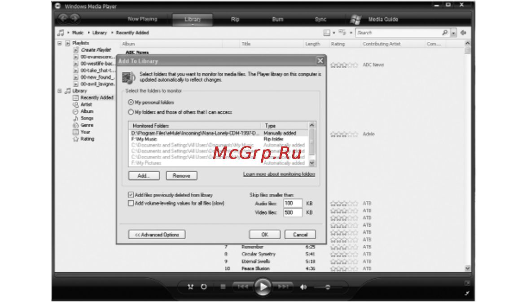
Task: Click the Artist icon in Library tree
Action: [76, 105]
